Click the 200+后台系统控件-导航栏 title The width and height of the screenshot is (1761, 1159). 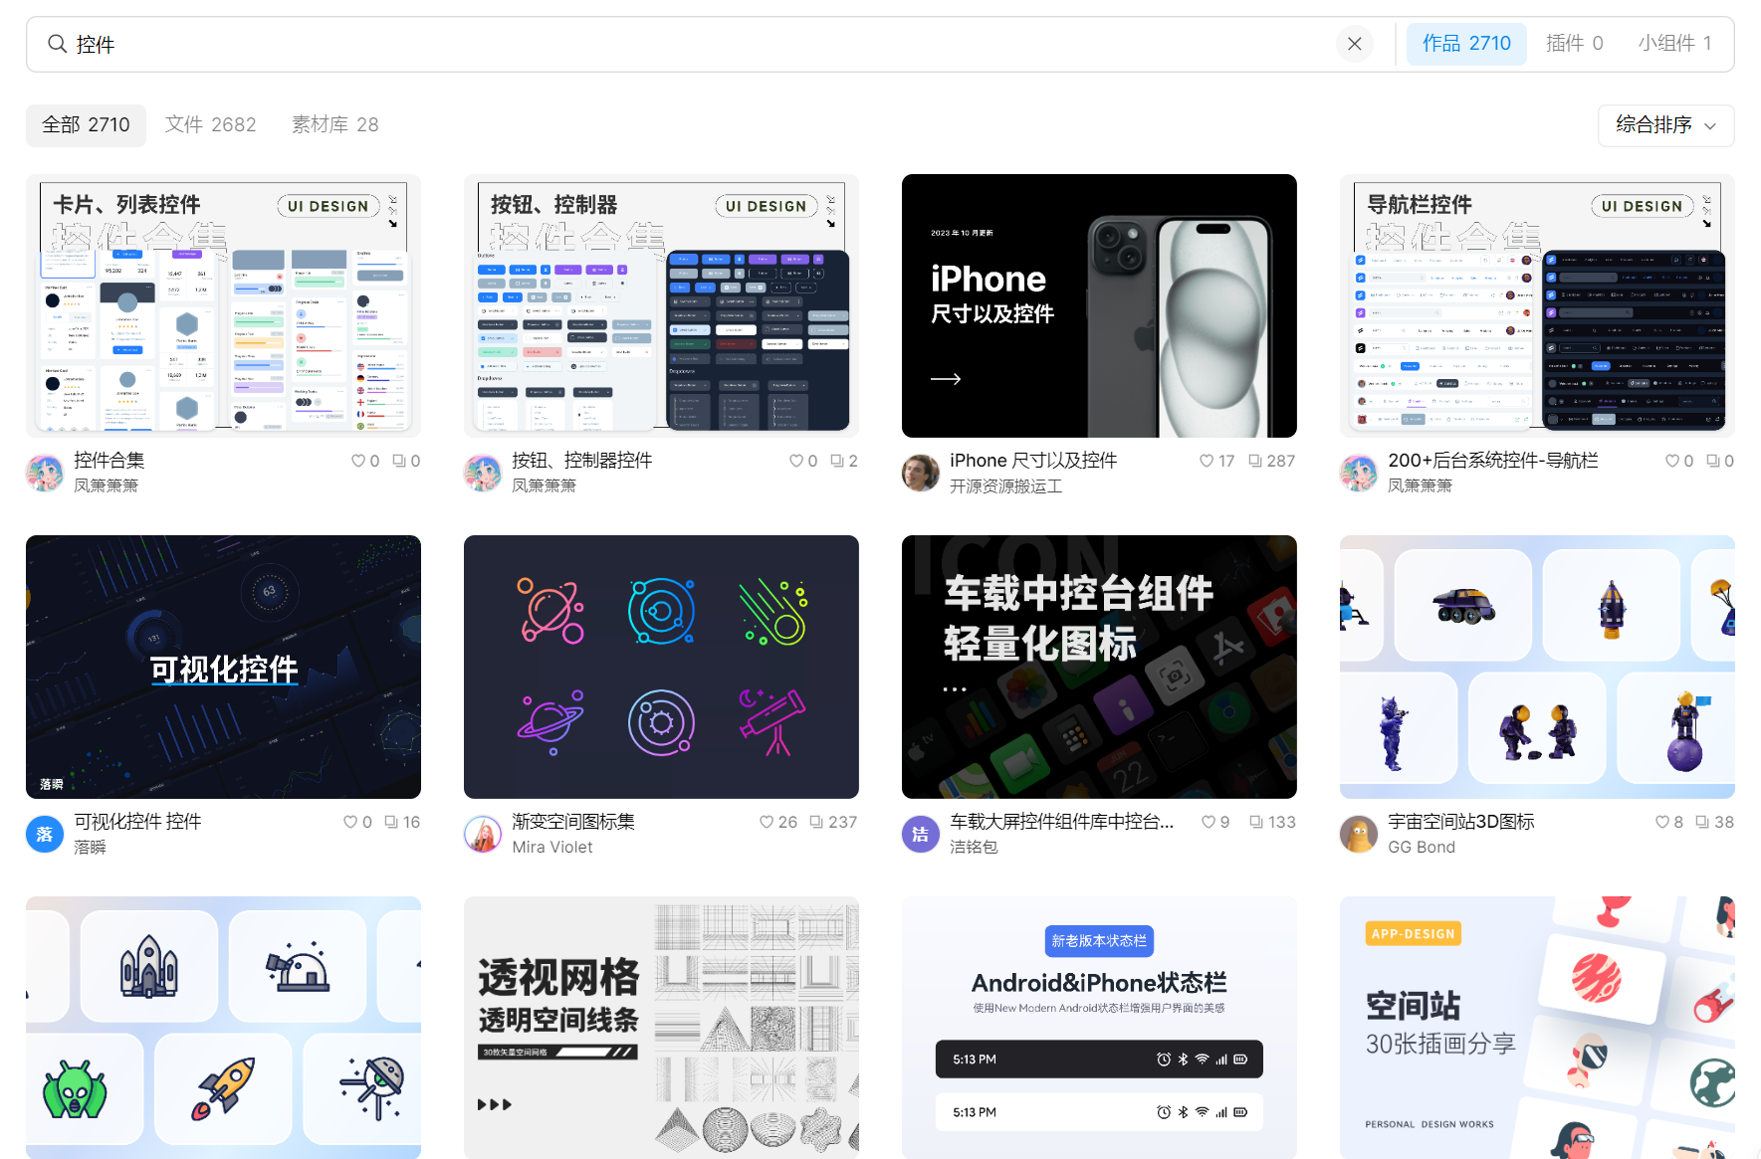(x=1493, y=461)
